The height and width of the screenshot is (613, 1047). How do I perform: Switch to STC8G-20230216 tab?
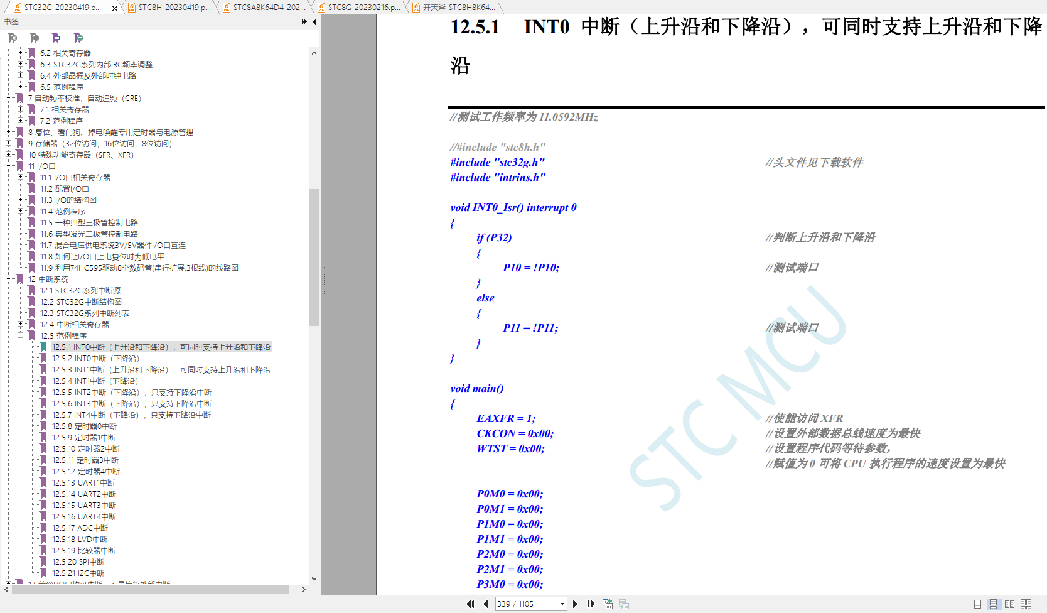point(359,8)
